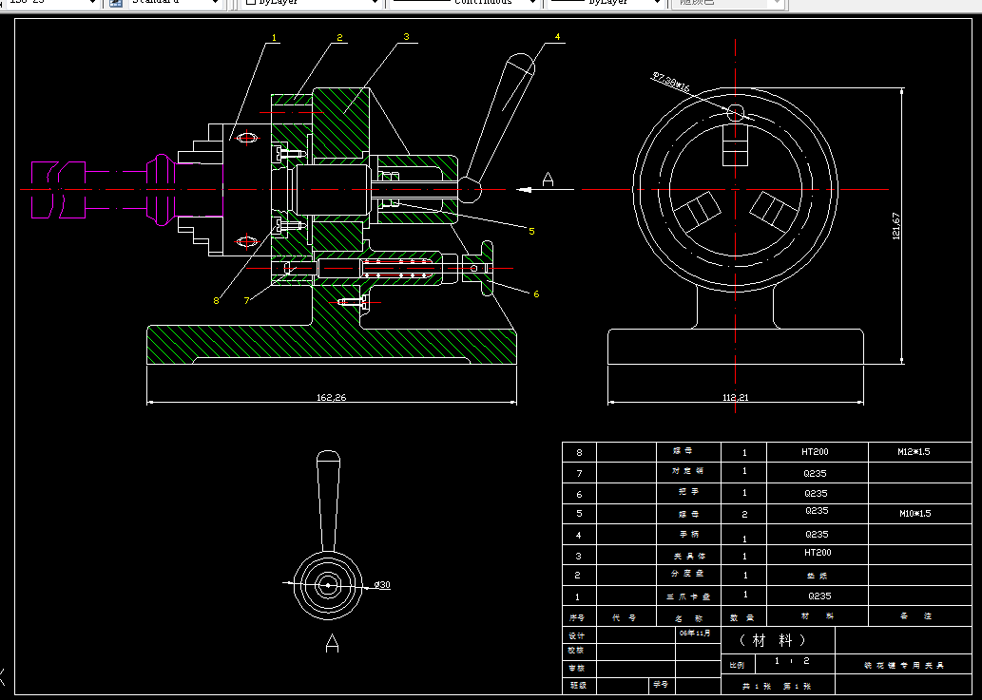
Task: Click the （材料） title block cell
Action: click(771, 639)
